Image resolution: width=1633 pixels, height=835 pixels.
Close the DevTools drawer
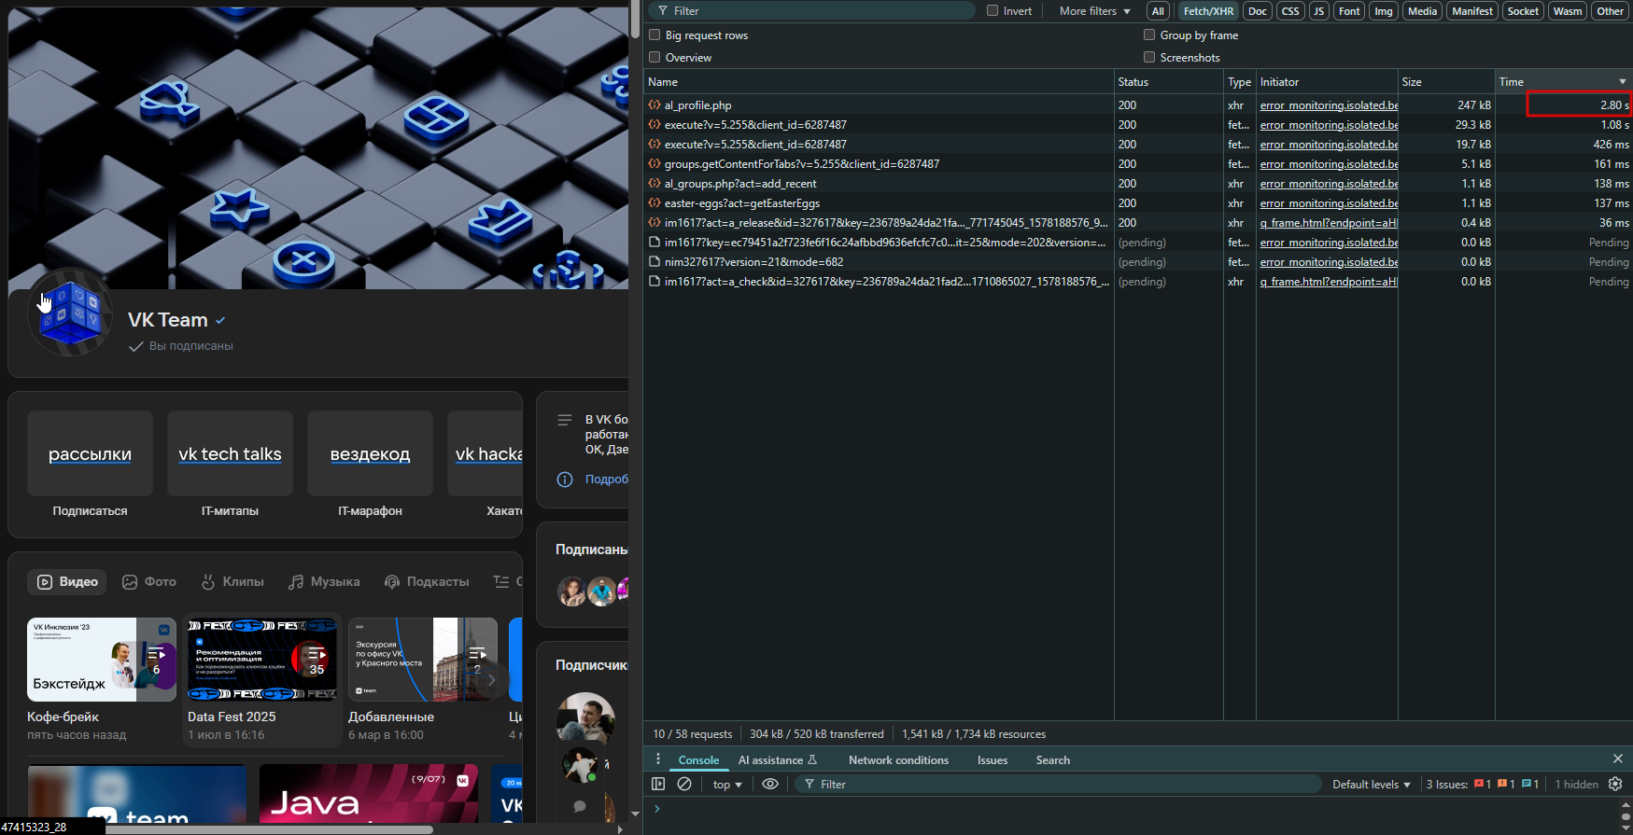pos(1618,758)
